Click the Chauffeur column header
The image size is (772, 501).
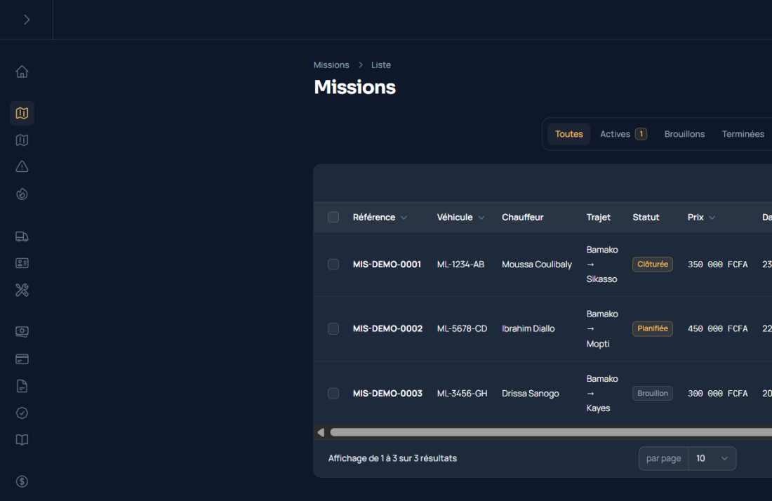click(522, 217)
